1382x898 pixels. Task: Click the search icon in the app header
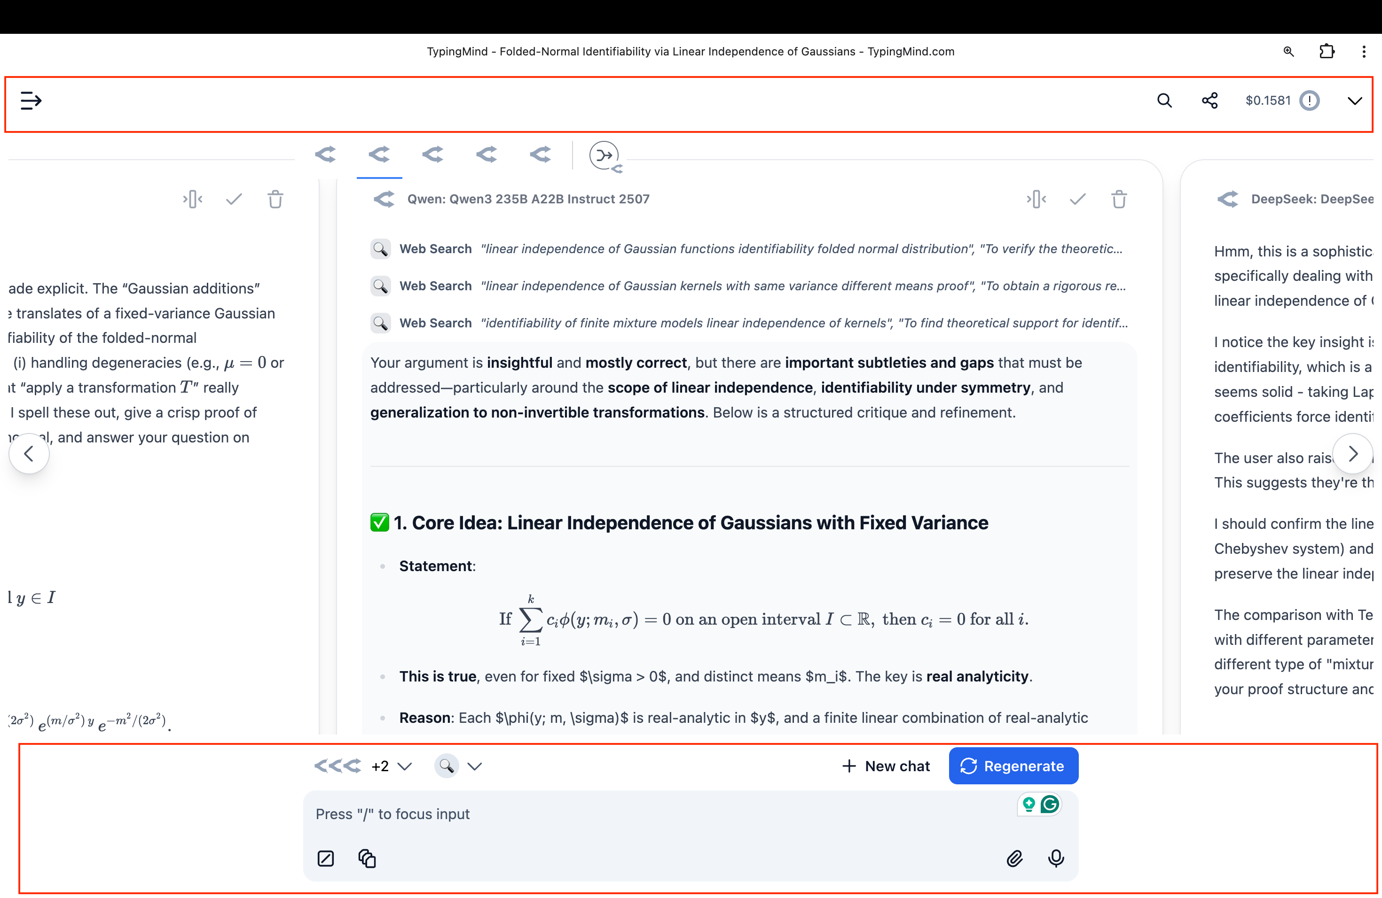click(x=1164, y=101)
